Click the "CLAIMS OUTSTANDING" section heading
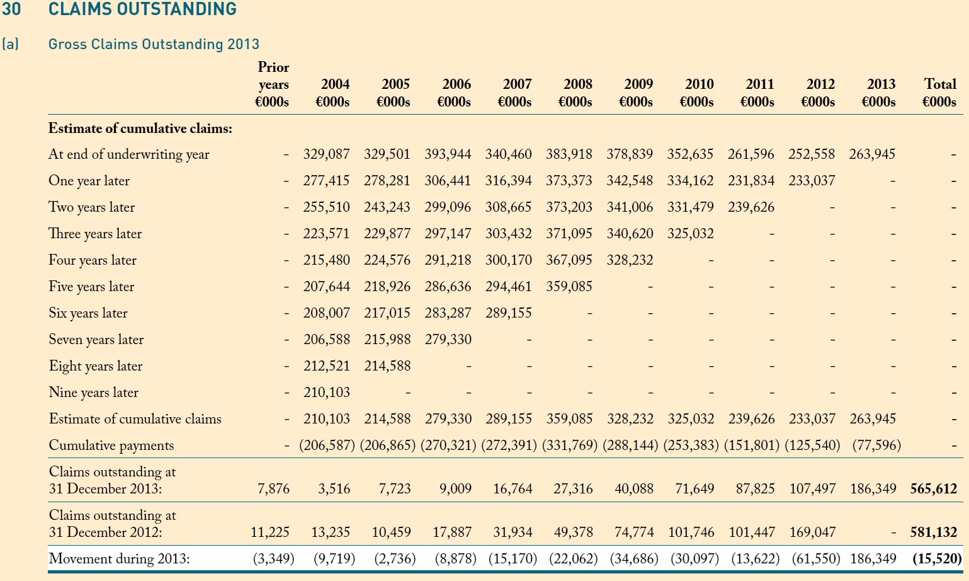Viewport: 969px width, 581px height. [x=142, y=9]
